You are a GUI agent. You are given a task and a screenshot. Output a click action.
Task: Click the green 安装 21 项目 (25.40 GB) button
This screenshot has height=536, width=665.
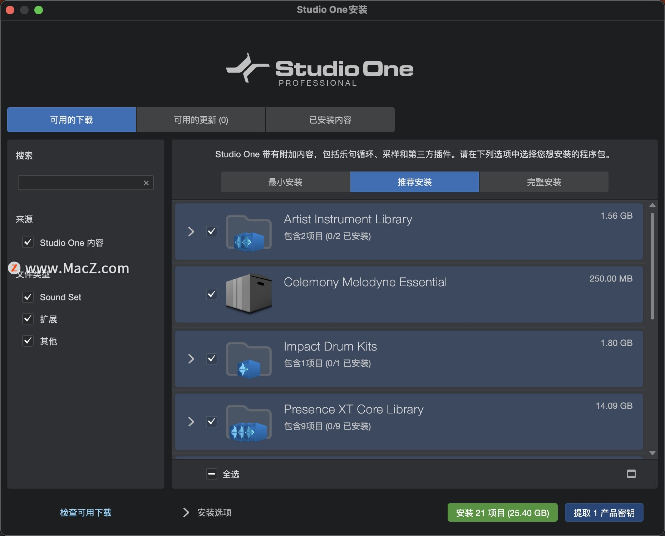pyautogui.click(x=503, y=513)
